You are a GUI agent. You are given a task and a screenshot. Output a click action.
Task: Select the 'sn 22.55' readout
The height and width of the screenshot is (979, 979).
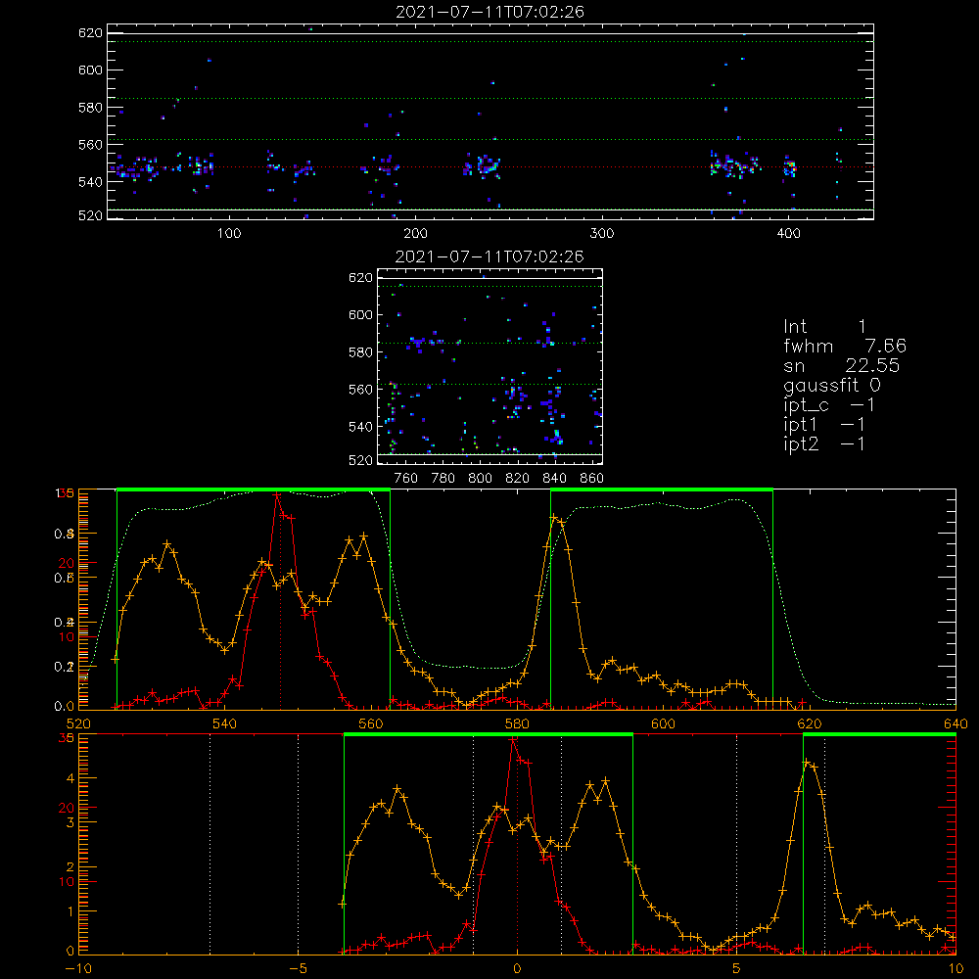pyautogui.click(x=841, y=365)
